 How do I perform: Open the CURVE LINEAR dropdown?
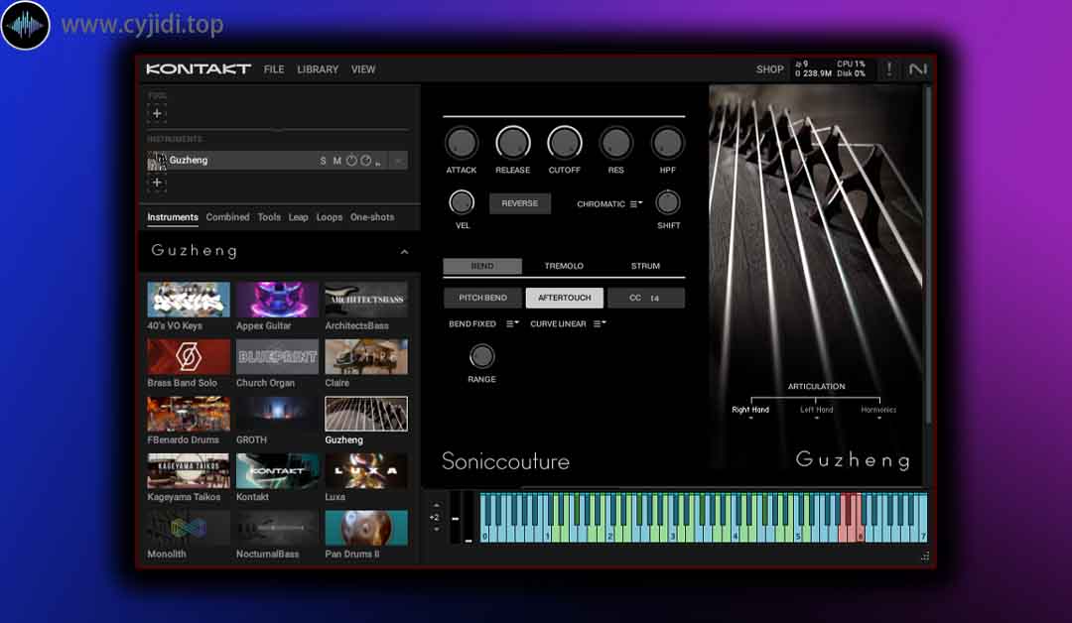tap(568, 323)
